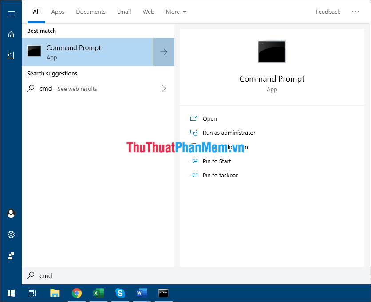Click the arrow beside Command Prompt best match
This screenshot has width=371, height=302.
click(164, 52)
